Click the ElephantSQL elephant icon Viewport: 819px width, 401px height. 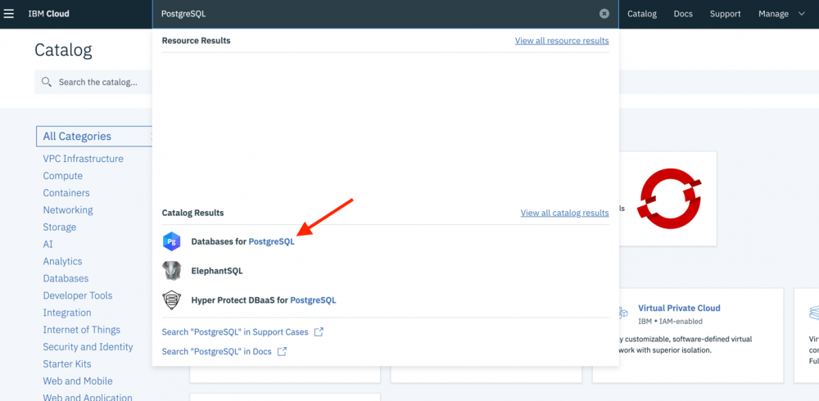pos(172,271)
